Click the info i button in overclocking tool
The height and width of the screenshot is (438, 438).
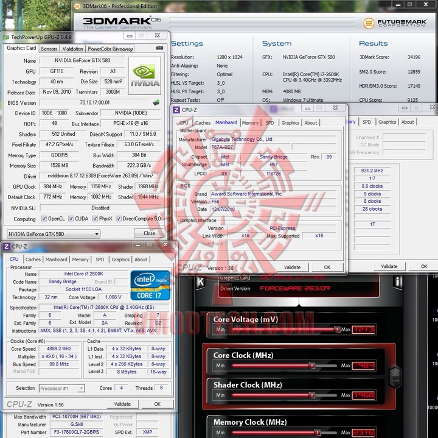[x=397, y=281]
